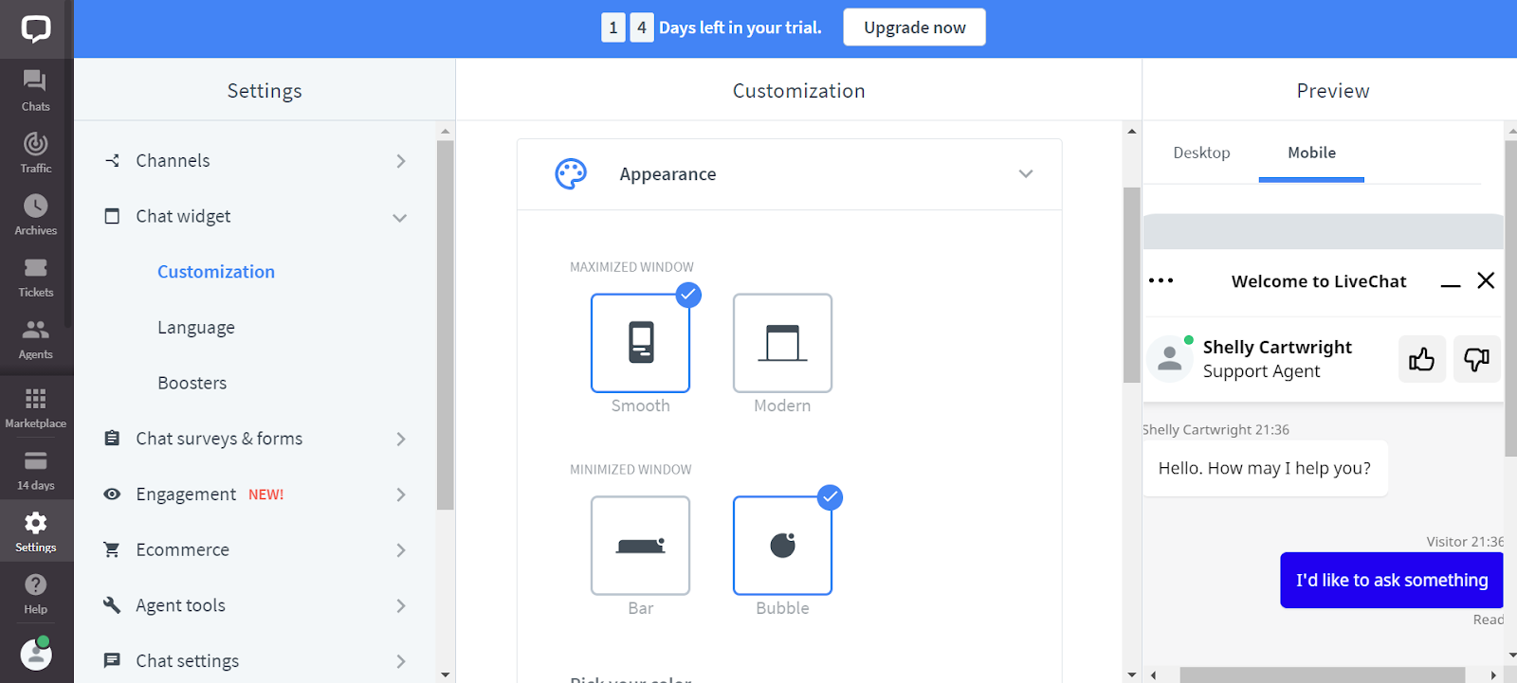This screenshot has width=1517, height=683.
Task: Click the customization panel vertical scrollbar
Action: [1132, 284]
